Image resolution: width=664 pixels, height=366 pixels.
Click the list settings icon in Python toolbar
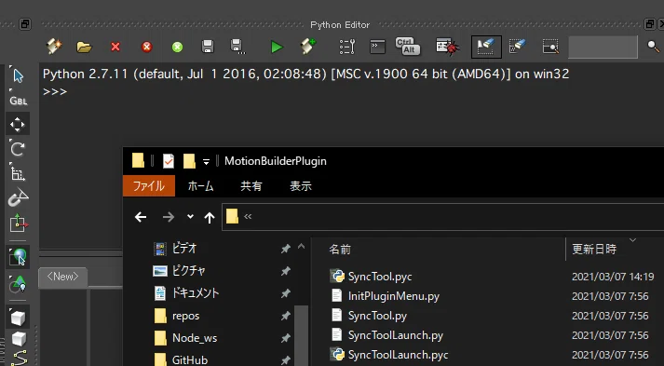pos(347,47)
